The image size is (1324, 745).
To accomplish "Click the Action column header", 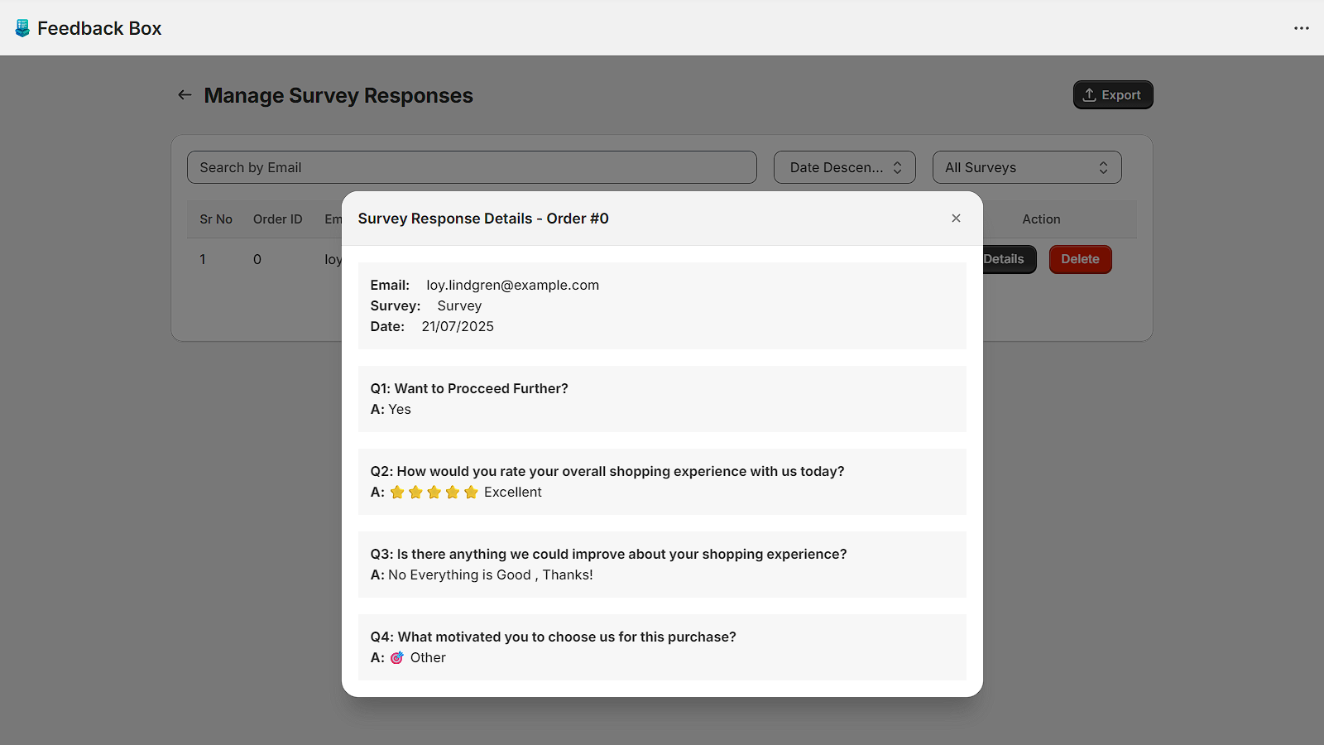I will click(x=1041, y=219).
